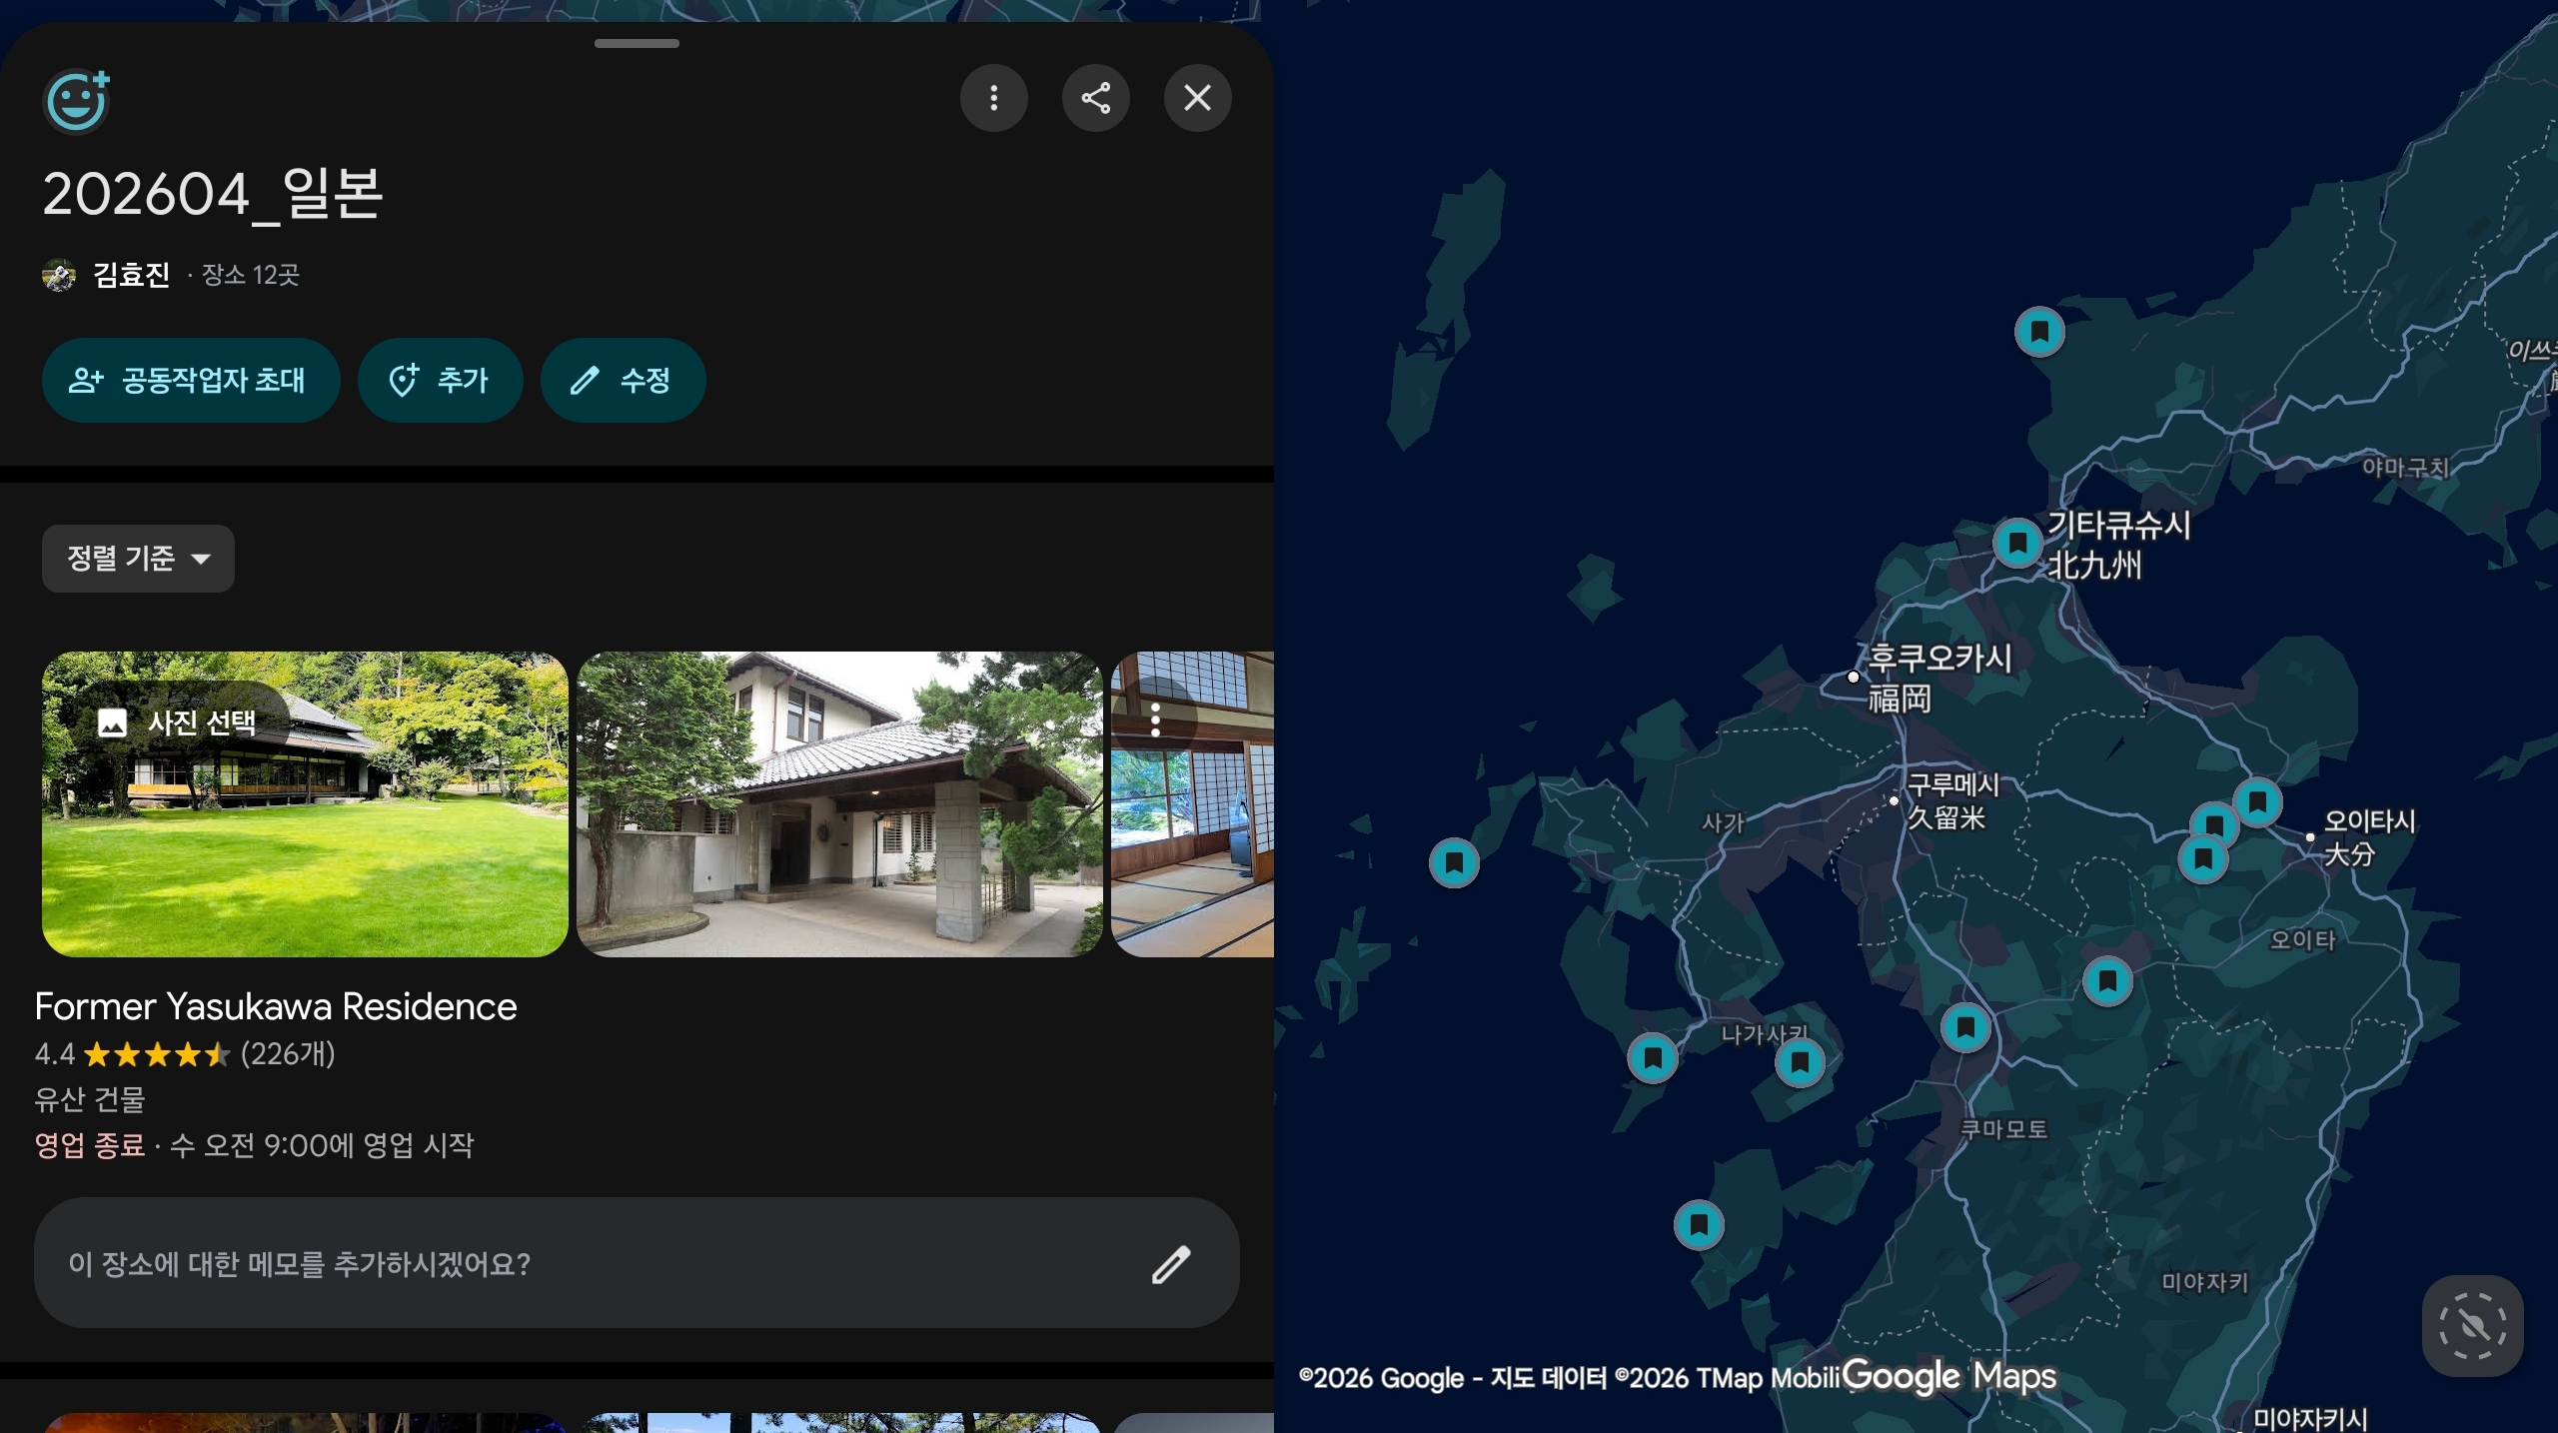The width and height of the screenshot is (2558, 1433).
Task: Open photo overflow menu on third image
Action: (x=1155, y=719)
